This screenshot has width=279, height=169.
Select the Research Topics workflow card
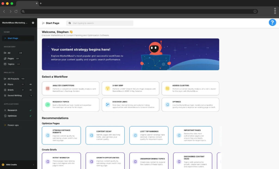[71, 104]
